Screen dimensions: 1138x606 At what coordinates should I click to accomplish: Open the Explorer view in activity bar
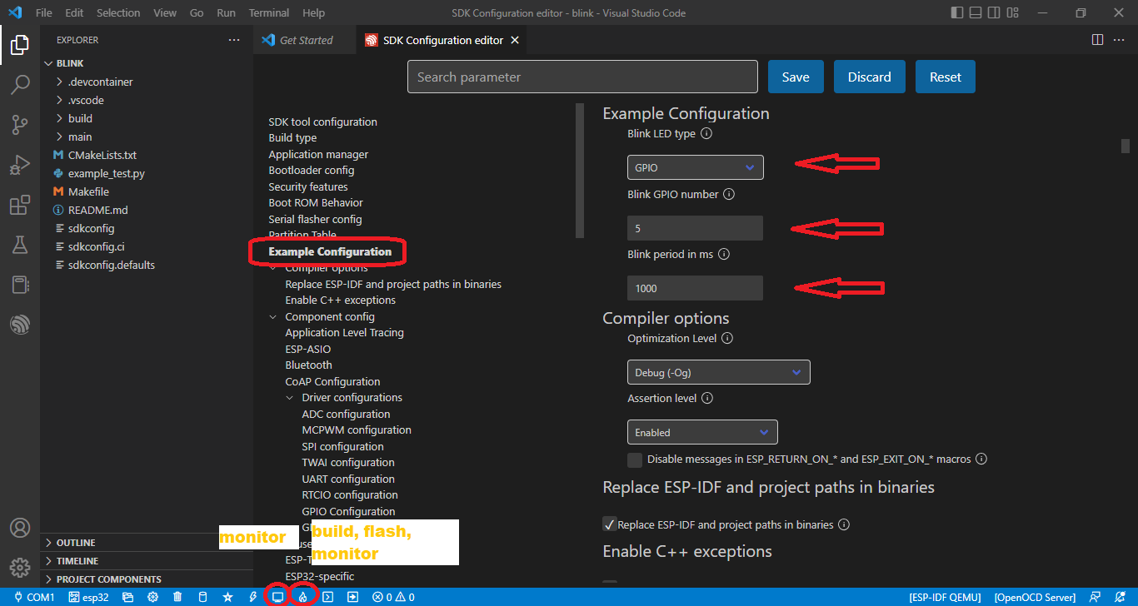pos(20,45)
